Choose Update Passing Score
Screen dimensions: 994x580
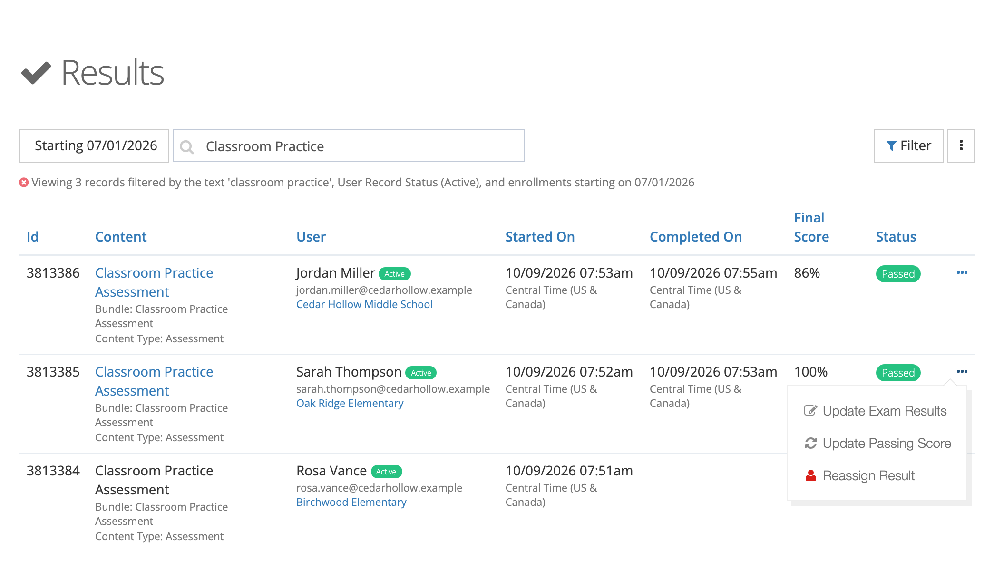[x=878, y=443]
